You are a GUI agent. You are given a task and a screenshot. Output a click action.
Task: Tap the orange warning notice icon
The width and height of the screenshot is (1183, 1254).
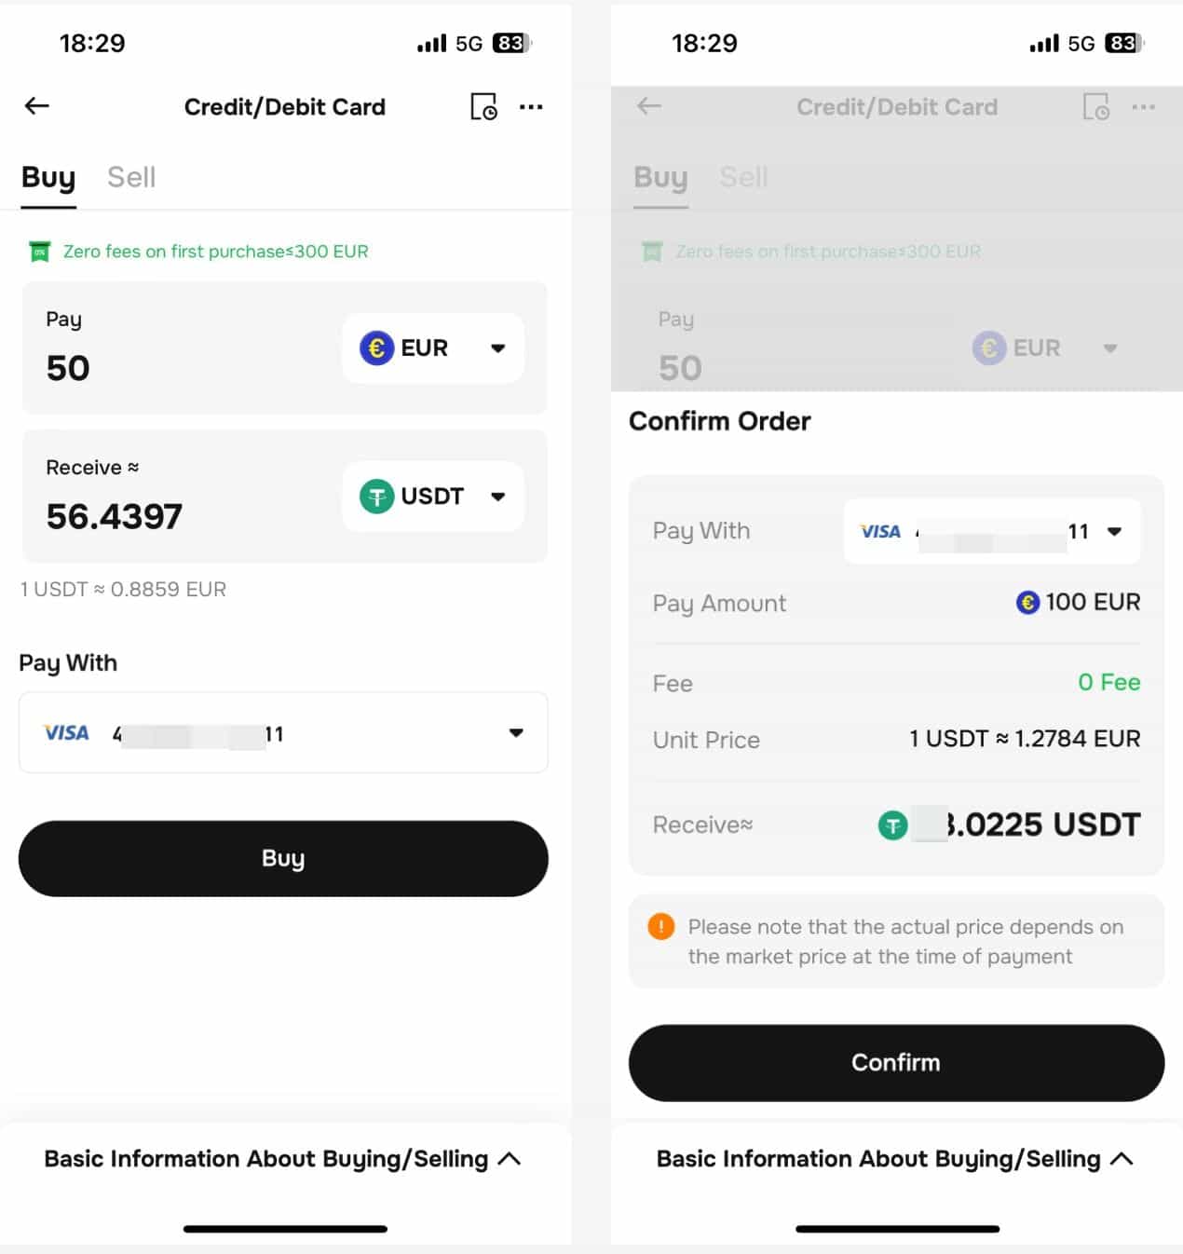point(661,926)
